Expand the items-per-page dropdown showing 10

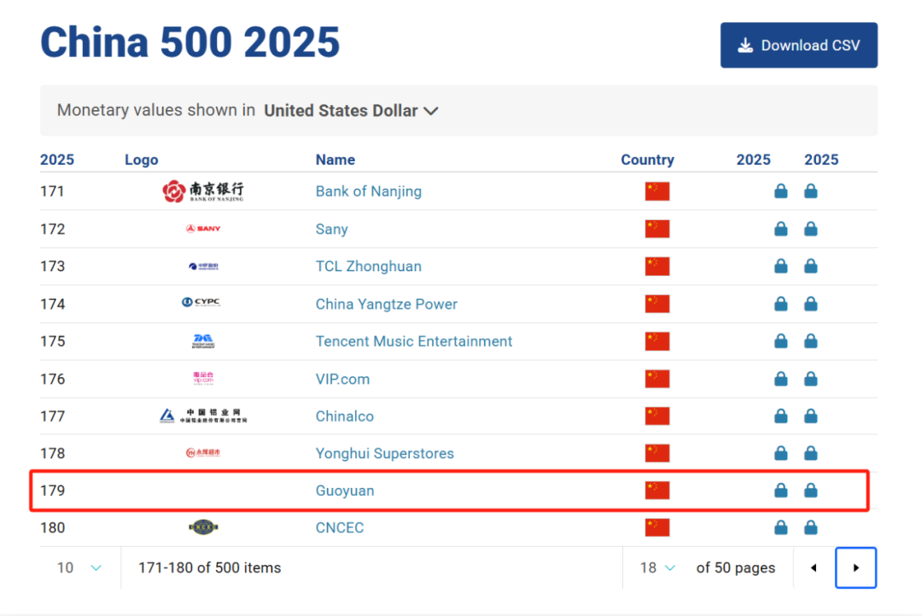(80, 568)
